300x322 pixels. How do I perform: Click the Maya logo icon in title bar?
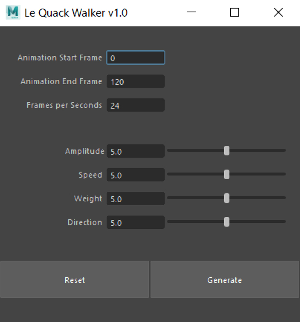click(x=13, y=13)
